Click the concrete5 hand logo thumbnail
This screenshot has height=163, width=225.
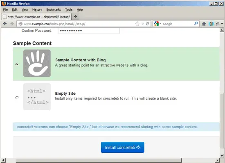tap(37, 63)
